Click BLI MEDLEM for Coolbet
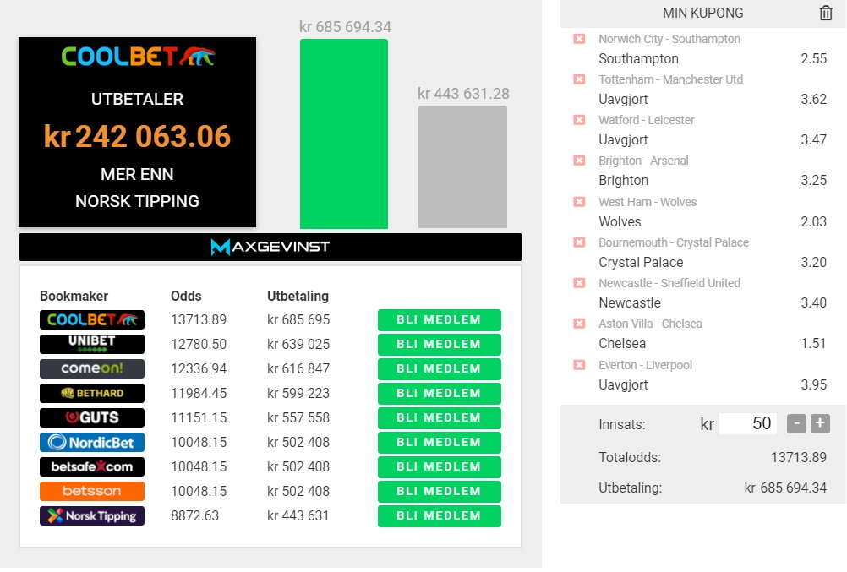The width and height of the screenshot is (847, 572). coord(440,319)
